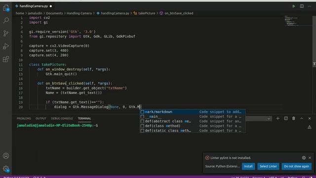Choose def(abstract class me… suggestion
The image size is (316, 178).
pos(193,121)
